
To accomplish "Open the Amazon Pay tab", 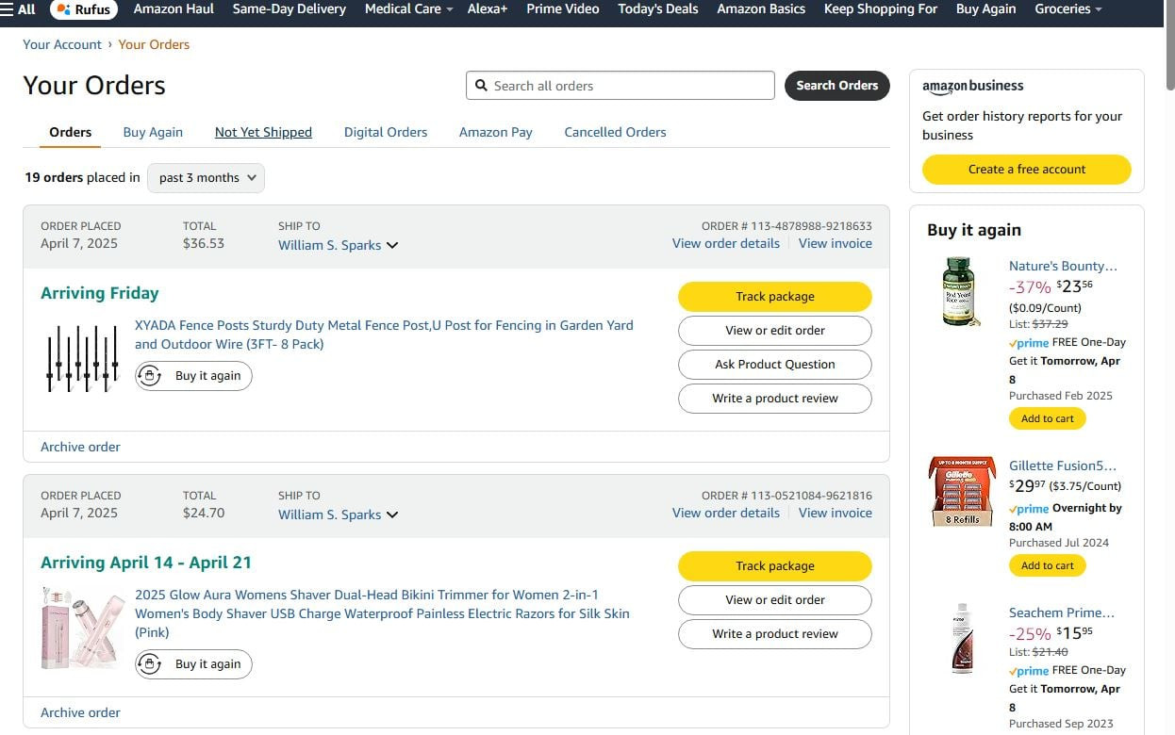I will pyautogui.click(x=496, y=132).
